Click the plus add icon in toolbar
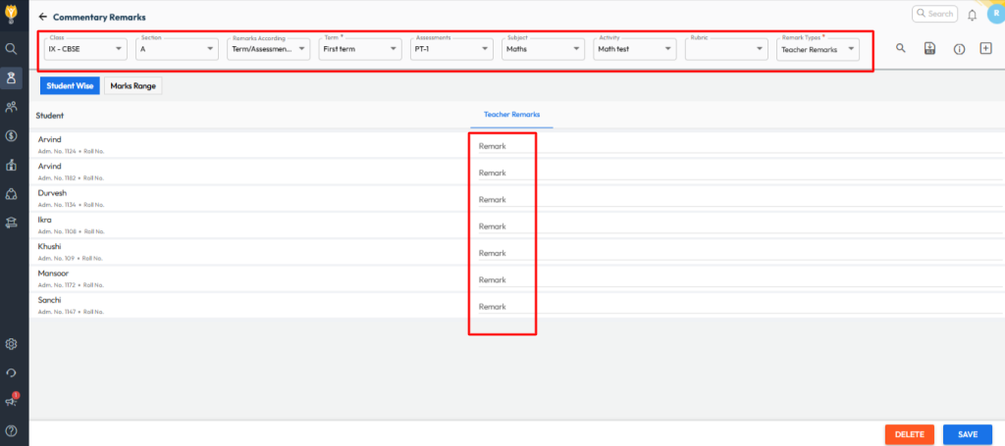The height and width of the screenshot is (446, 1005). tap(986, 48)
